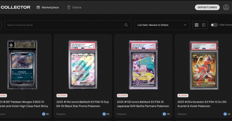
Task: Click Pokemon label on #194 Bellibolt card
Action: click(61, 114)
